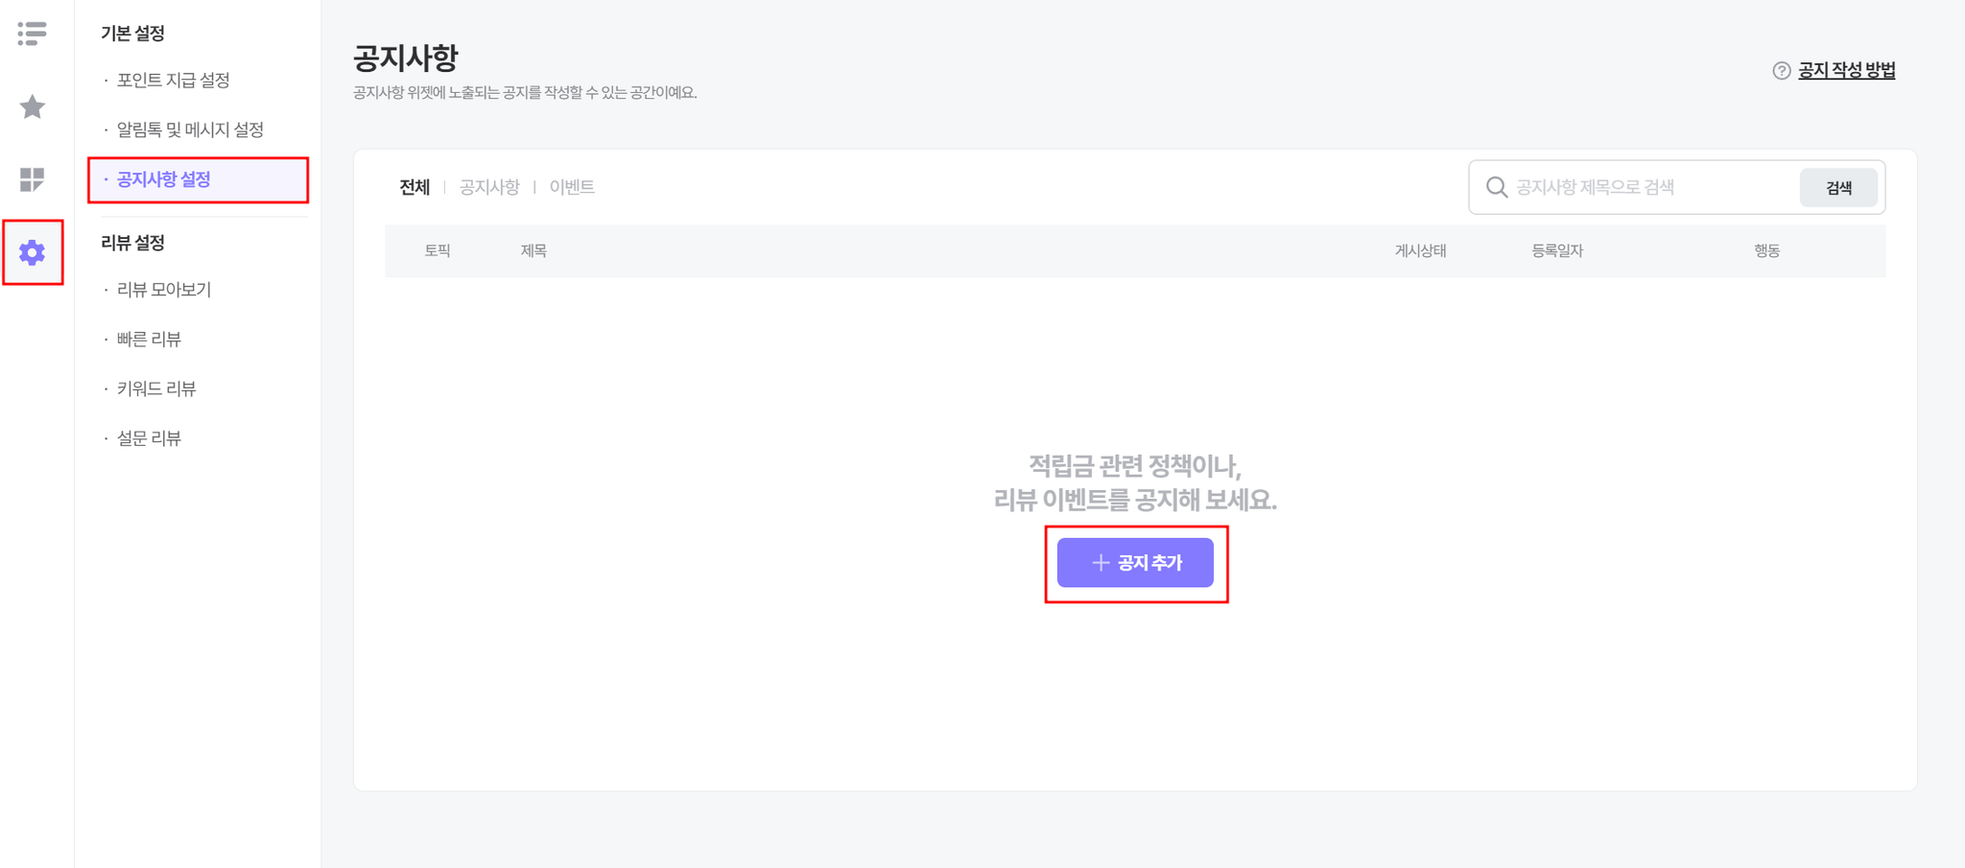The height and width of the screenshot is (868, 1965).
Task: Switch to the 이벤트 tab
Action: tap(572, 187)
